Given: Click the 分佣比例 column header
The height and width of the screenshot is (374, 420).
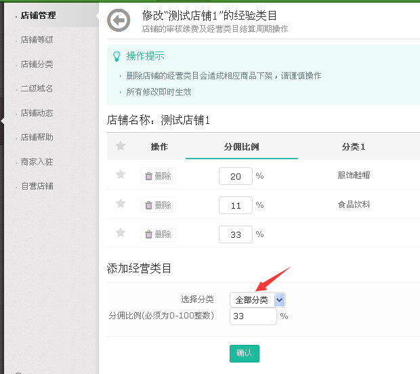Looking at the screenshot, I should 241,147.
